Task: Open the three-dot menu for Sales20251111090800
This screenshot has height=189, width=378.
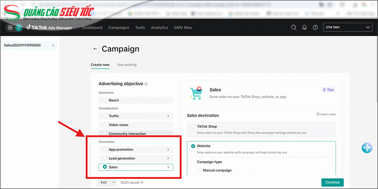Action: click(x=53, y=45)
